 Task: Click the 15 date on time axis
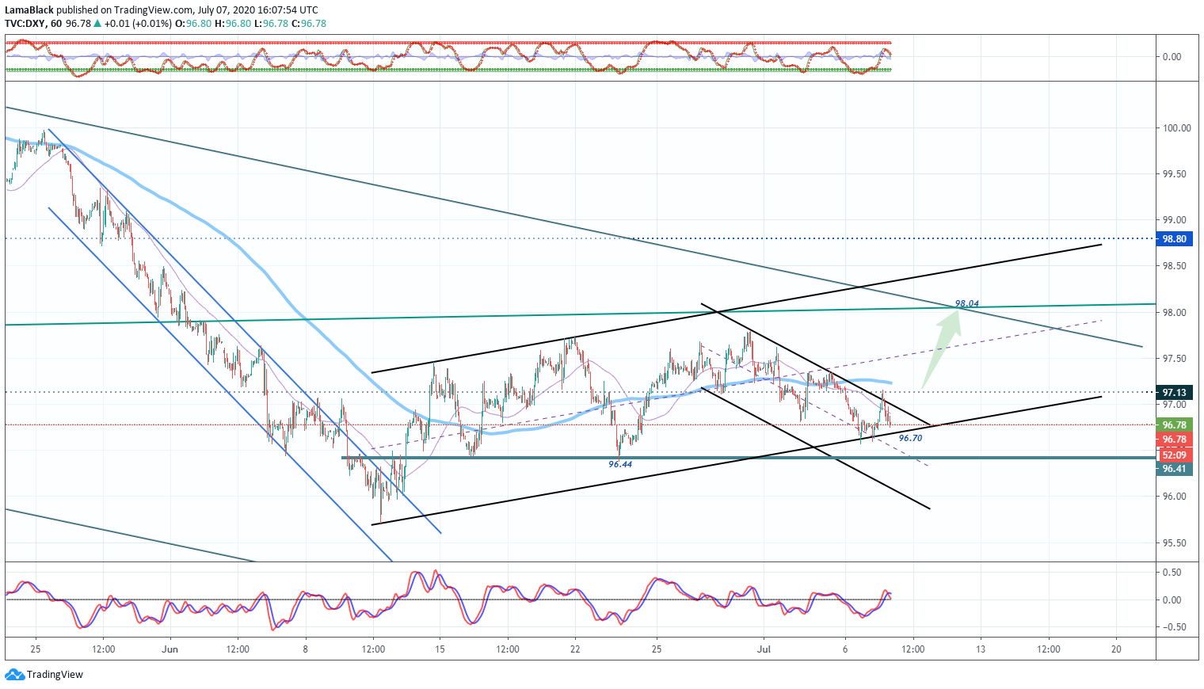(440, 649)
